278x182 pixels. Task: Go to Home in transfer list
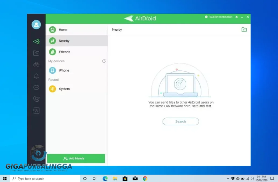(x=77, y=30)
